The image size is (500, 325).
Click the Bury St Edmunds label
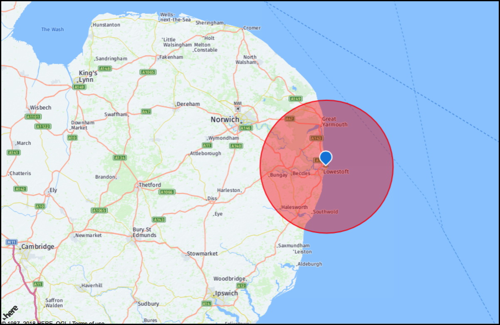pos(144,232)
